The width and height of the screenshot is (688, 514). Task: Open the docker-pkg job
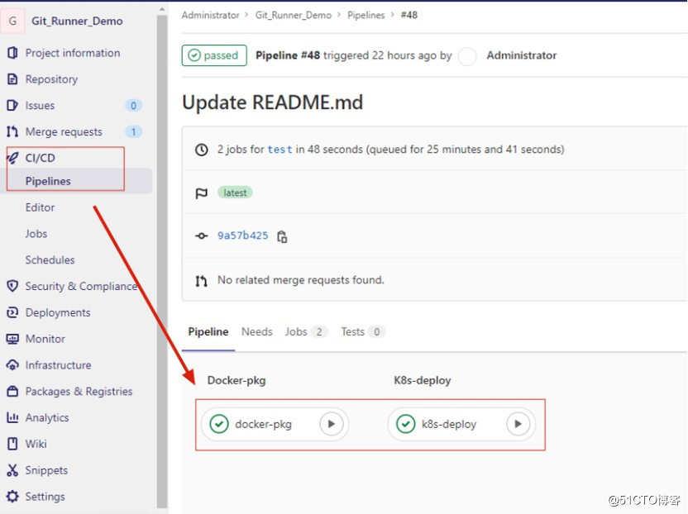pyautogui.click(x=263, y=424)
